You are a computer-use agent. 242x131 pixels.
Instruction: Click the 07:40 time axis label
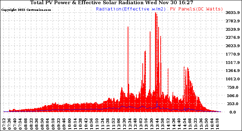pos(15,124)
